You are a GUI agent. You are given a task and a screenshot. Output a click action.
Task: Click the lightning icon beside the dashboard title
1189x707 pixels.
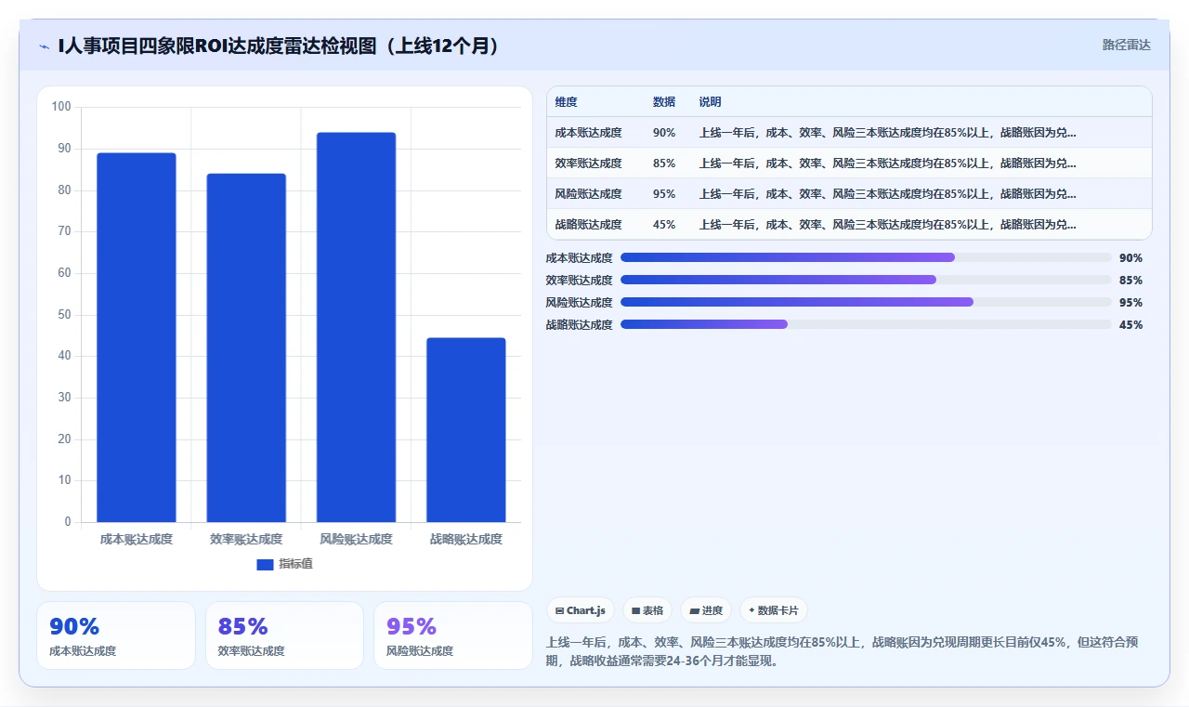click(45, 46)
